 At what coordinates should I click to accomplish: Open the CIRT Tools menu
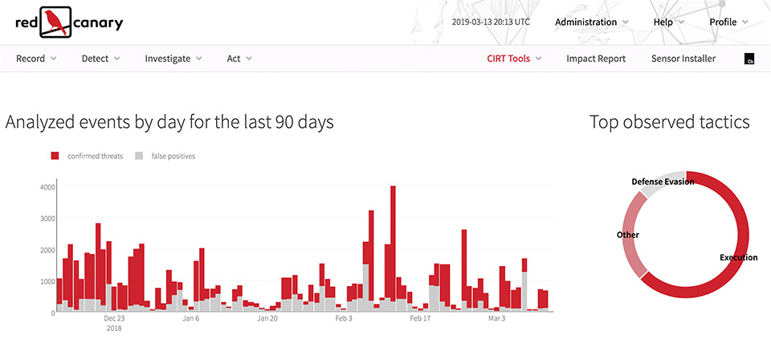tap(514, 59)
